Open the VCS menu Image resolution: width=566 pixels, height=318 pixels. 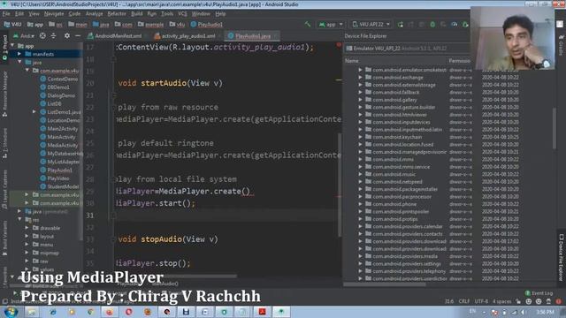click(x=182, y=14)
